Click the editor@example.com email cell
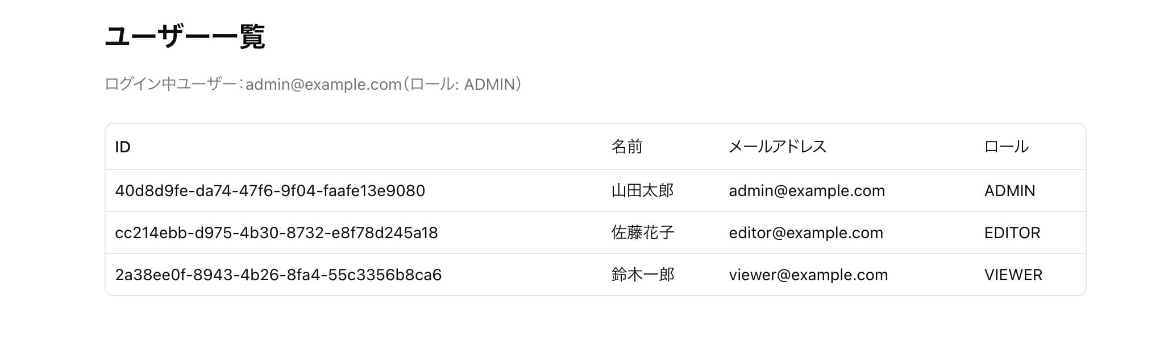The width and height of the screenshot is (1164, 349). (x=806, y=232)
